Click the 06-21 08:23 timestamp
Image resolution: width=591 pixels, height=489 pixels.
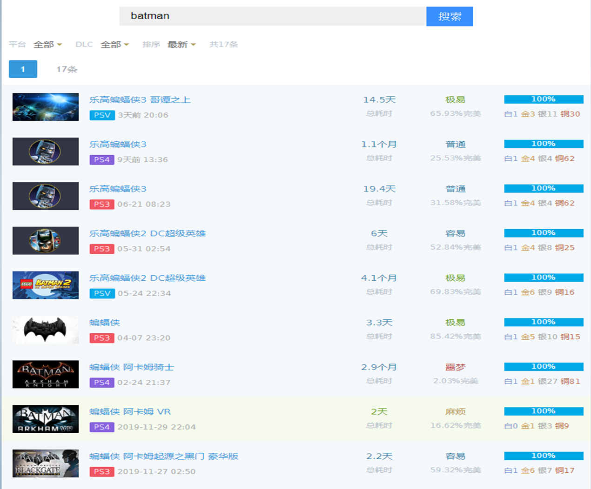tap(144, 205)
